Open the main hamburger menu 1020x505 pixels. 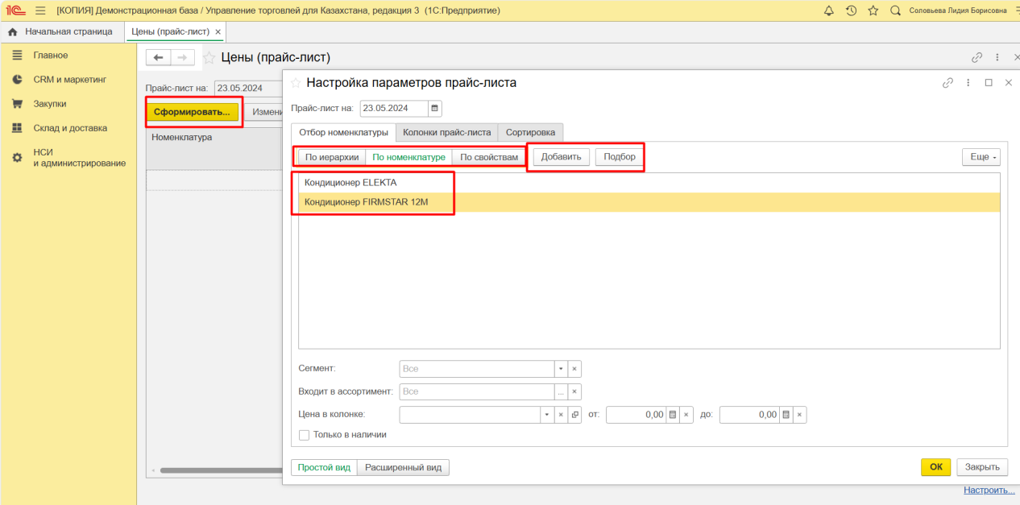[x=40, y=10]
